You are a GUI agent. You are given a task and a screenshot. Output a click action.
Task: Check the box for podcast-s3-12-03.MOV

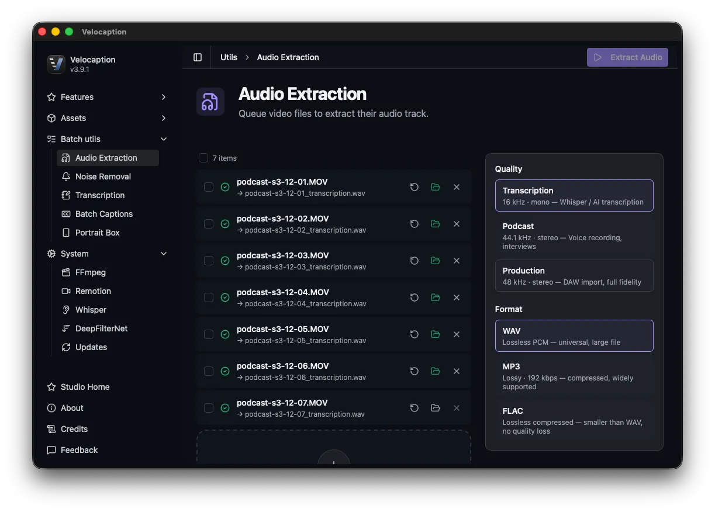click(209, 261)
